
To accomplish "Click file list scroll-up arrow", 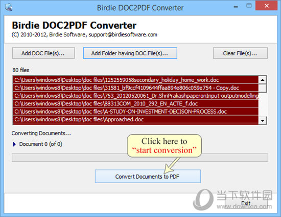I will point(263,80).
